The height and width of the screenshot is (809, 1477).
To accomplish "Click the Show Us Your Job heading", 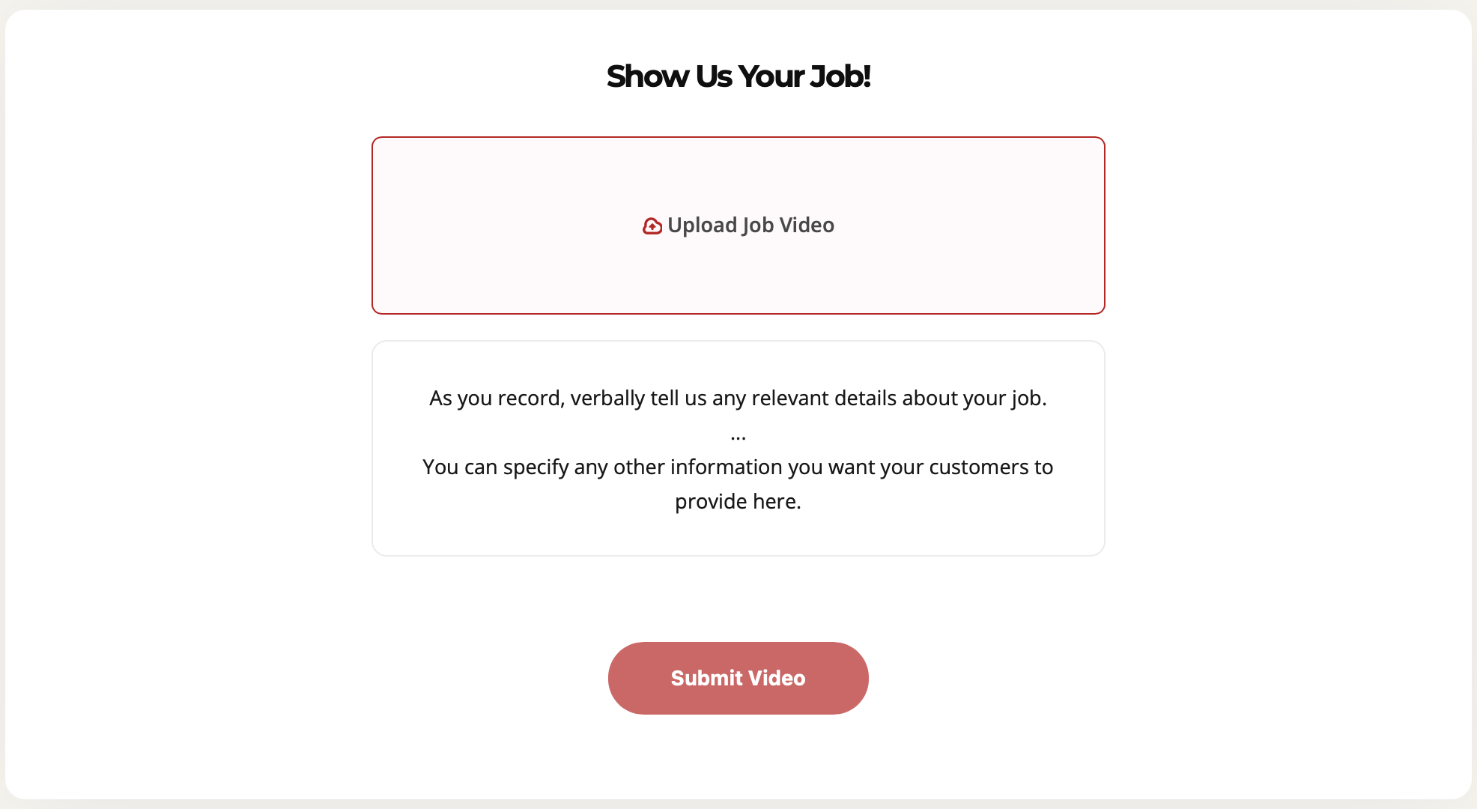I will pyautogui.click(x=738, y=76).
